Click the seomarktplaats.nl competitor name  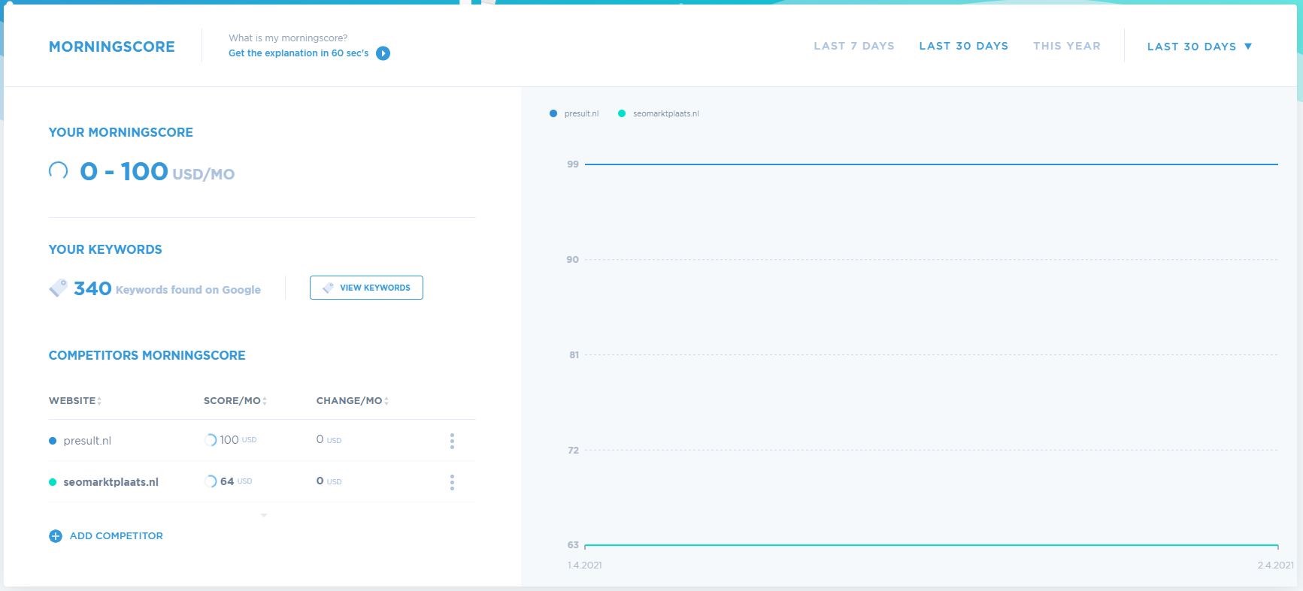tap(111, 482)
